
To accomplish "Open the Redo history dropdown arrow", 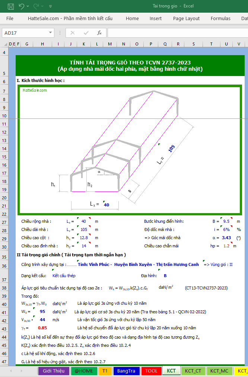I will tap(42, 6).
